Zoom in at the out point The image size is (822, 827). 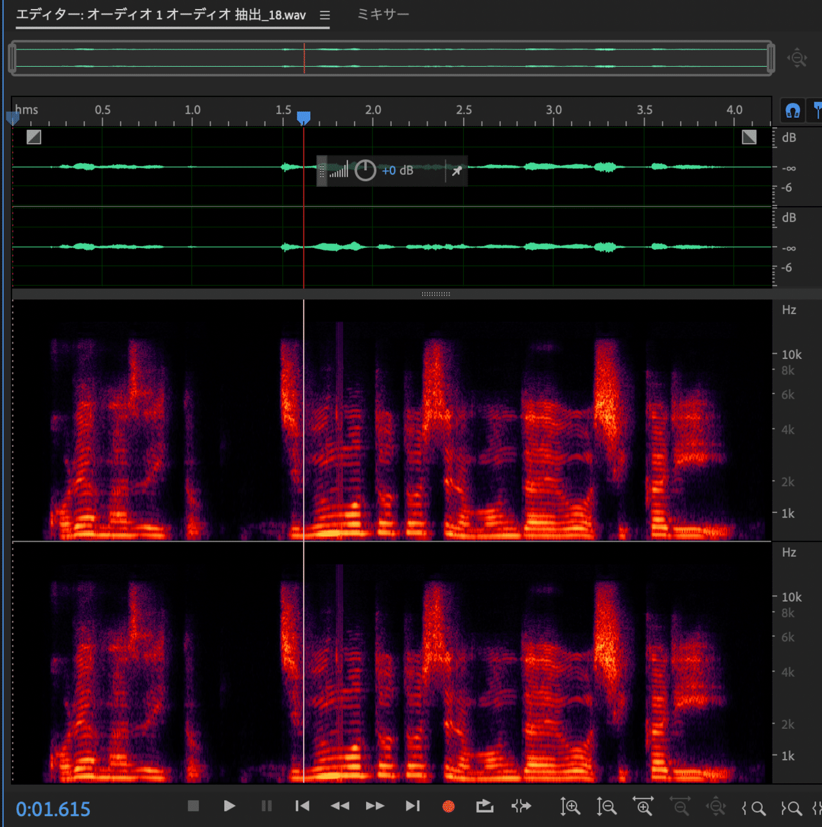[x=791, y=808]
